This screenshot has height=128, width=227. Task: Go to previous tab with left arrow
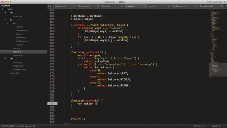[48, 6]
